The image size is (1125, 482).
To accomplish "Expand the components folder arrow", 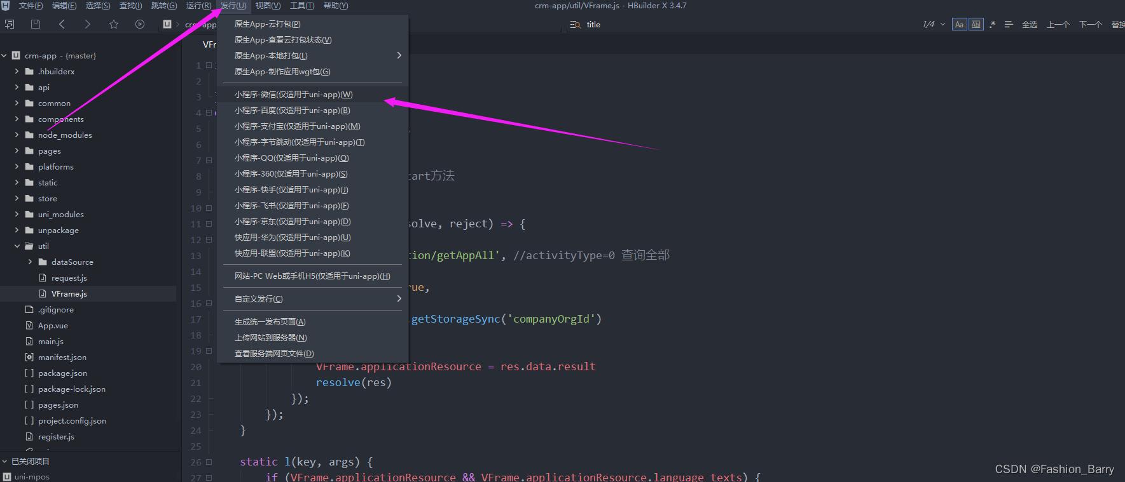I will pyautogui.click(x=17, y=119).
